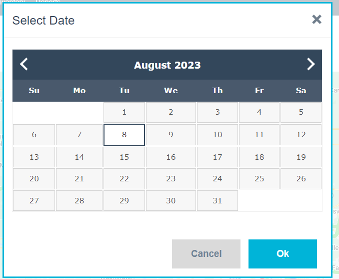Click the Cancel button
Screen dimensions: 339x279
(206, 254)
